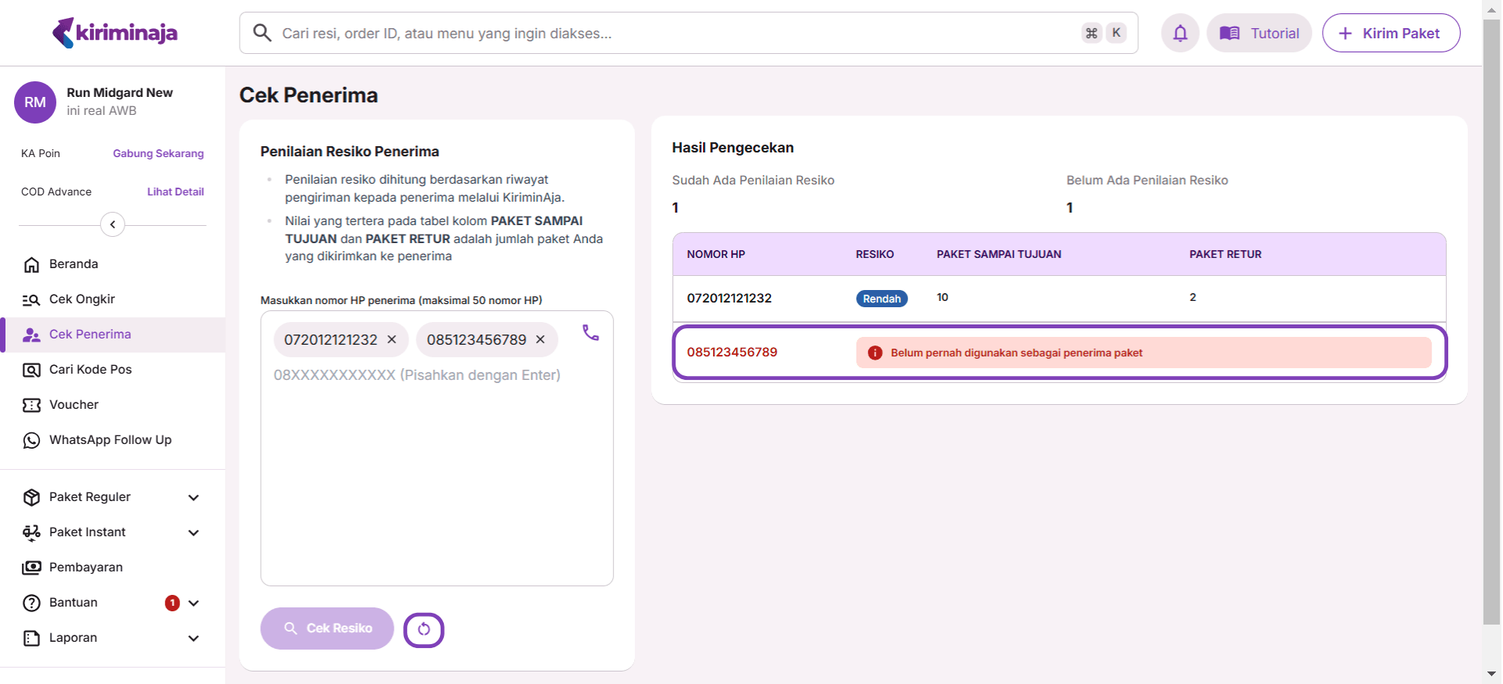Image resolution: width=1503 pixels, height=684 pixels.
Task: Click the kiriminaja logo
Action: click(x=115, y=33)
